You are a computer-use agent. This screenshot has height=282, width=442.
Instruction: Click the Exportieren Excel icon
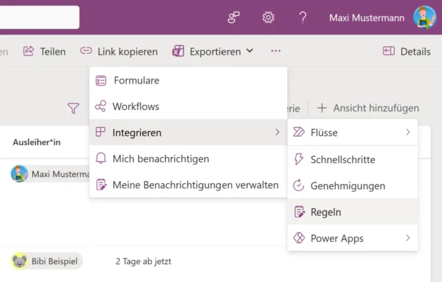click(x=178, y=51)
